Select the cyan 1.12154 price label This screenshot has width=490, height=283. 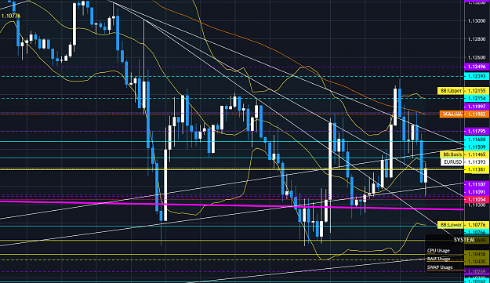(x=477, y=99)
